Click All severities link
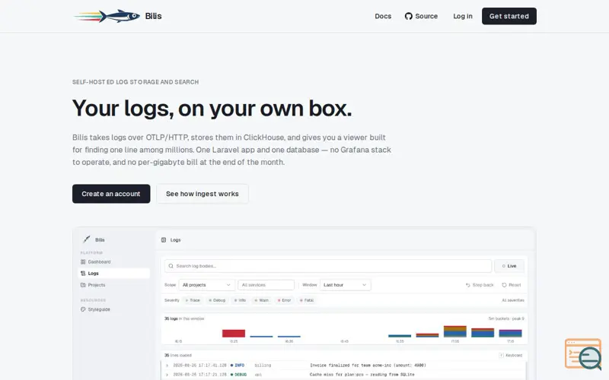Image resolution: width=609 pixels, height=380 pixels. (x=512, y=300)
